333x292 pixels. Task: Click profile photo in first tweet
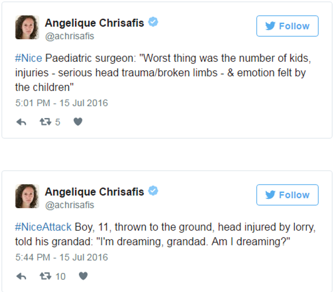point(27,27)
